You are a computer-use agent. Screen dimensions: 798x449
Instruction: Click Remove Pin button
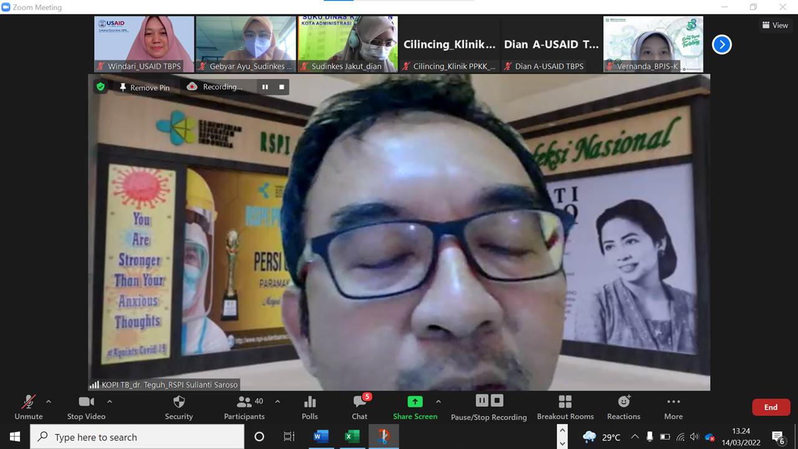point(144,87)
